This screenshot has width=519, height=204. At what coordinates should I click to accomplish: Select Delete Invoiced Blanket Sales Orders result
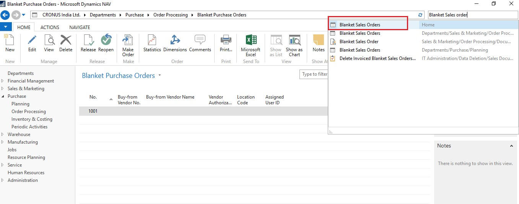(x=377, y=58)
